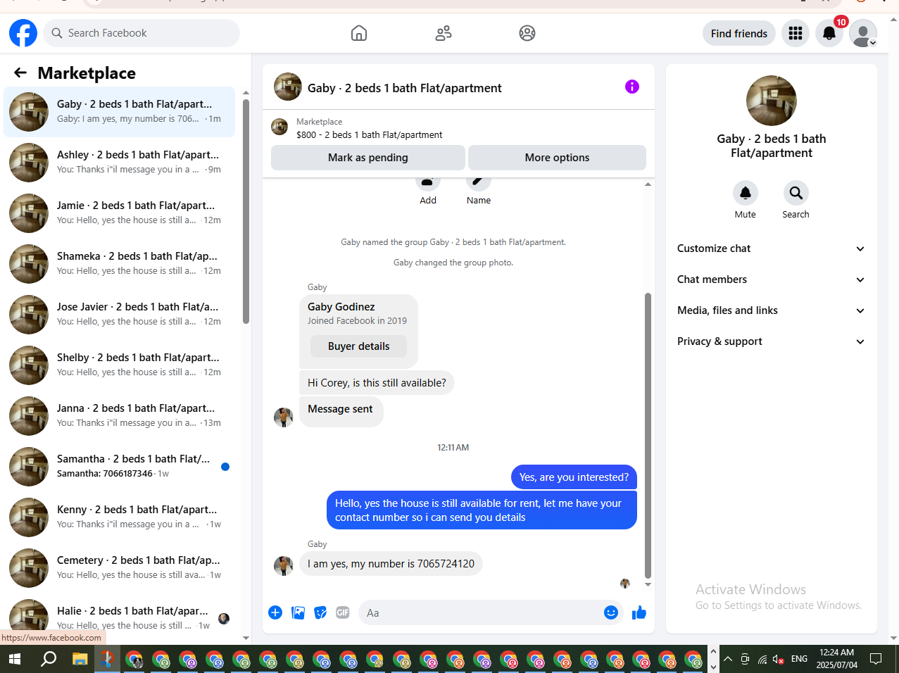Open volume muted icon in system tray
The image size is (899, 673).
[779, 660]
